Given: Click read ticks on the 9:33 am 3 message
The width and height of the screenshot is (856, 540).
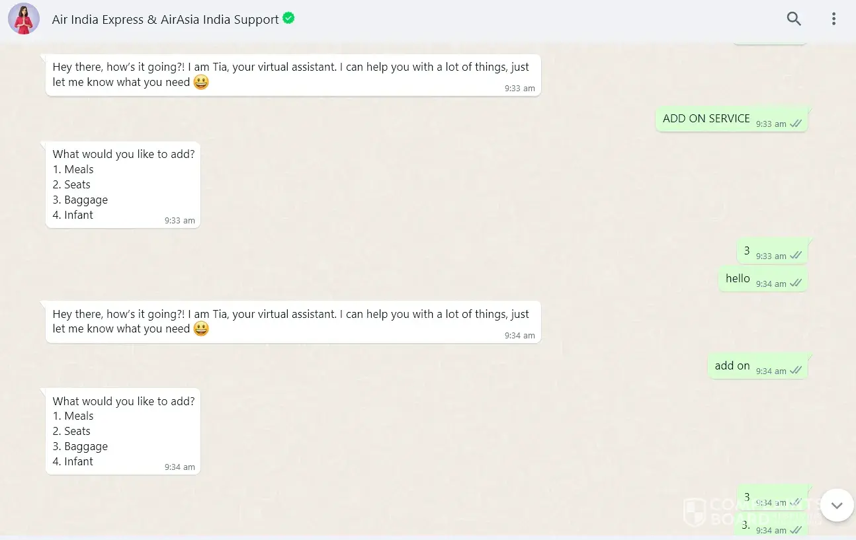Looking at the screenshot, I should tap(796, 256).
